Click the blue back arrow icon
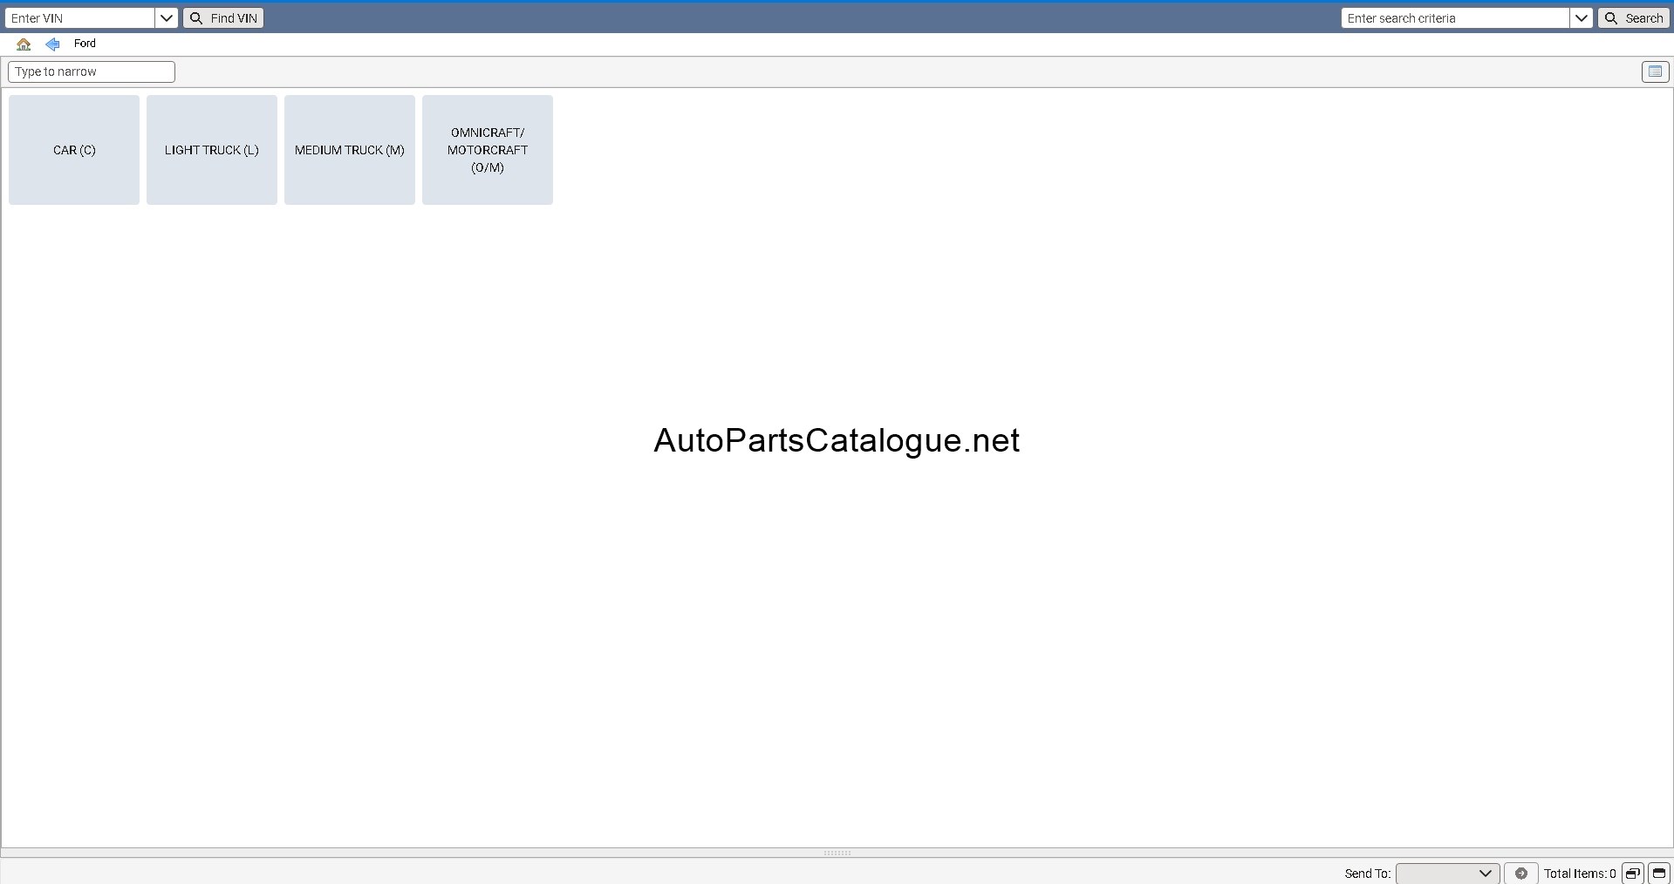1674x884 pixels. pos(52,44)
